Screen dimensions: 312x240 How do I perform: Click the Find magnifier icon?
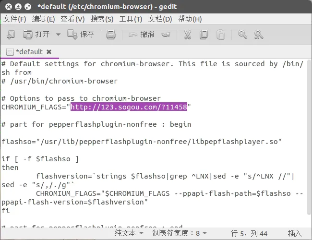pos(242,35)
